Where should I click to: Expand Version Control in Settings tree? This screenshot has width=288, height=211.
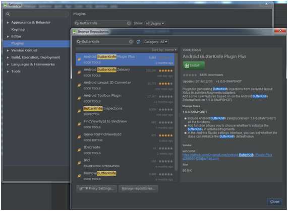8,50
